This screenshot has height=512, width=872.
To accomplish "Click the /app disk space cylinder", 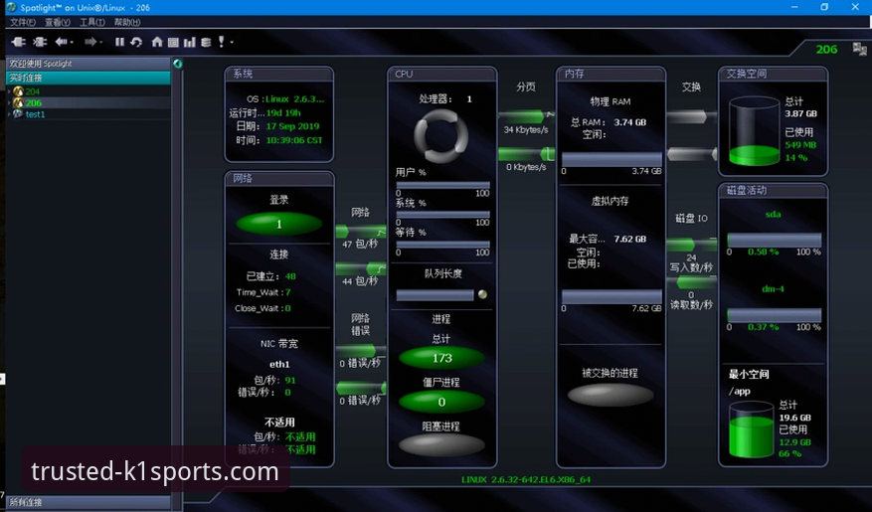I will point(752,429).
